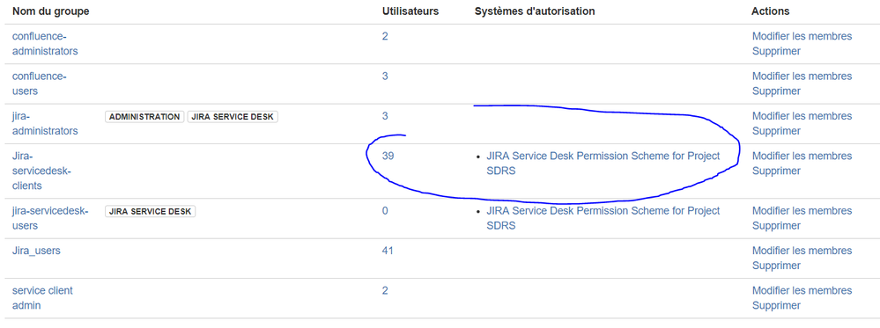
Task: Click JIRA SERVICE DESK label on jira-servicedesk-users
Action: (150, 211)
